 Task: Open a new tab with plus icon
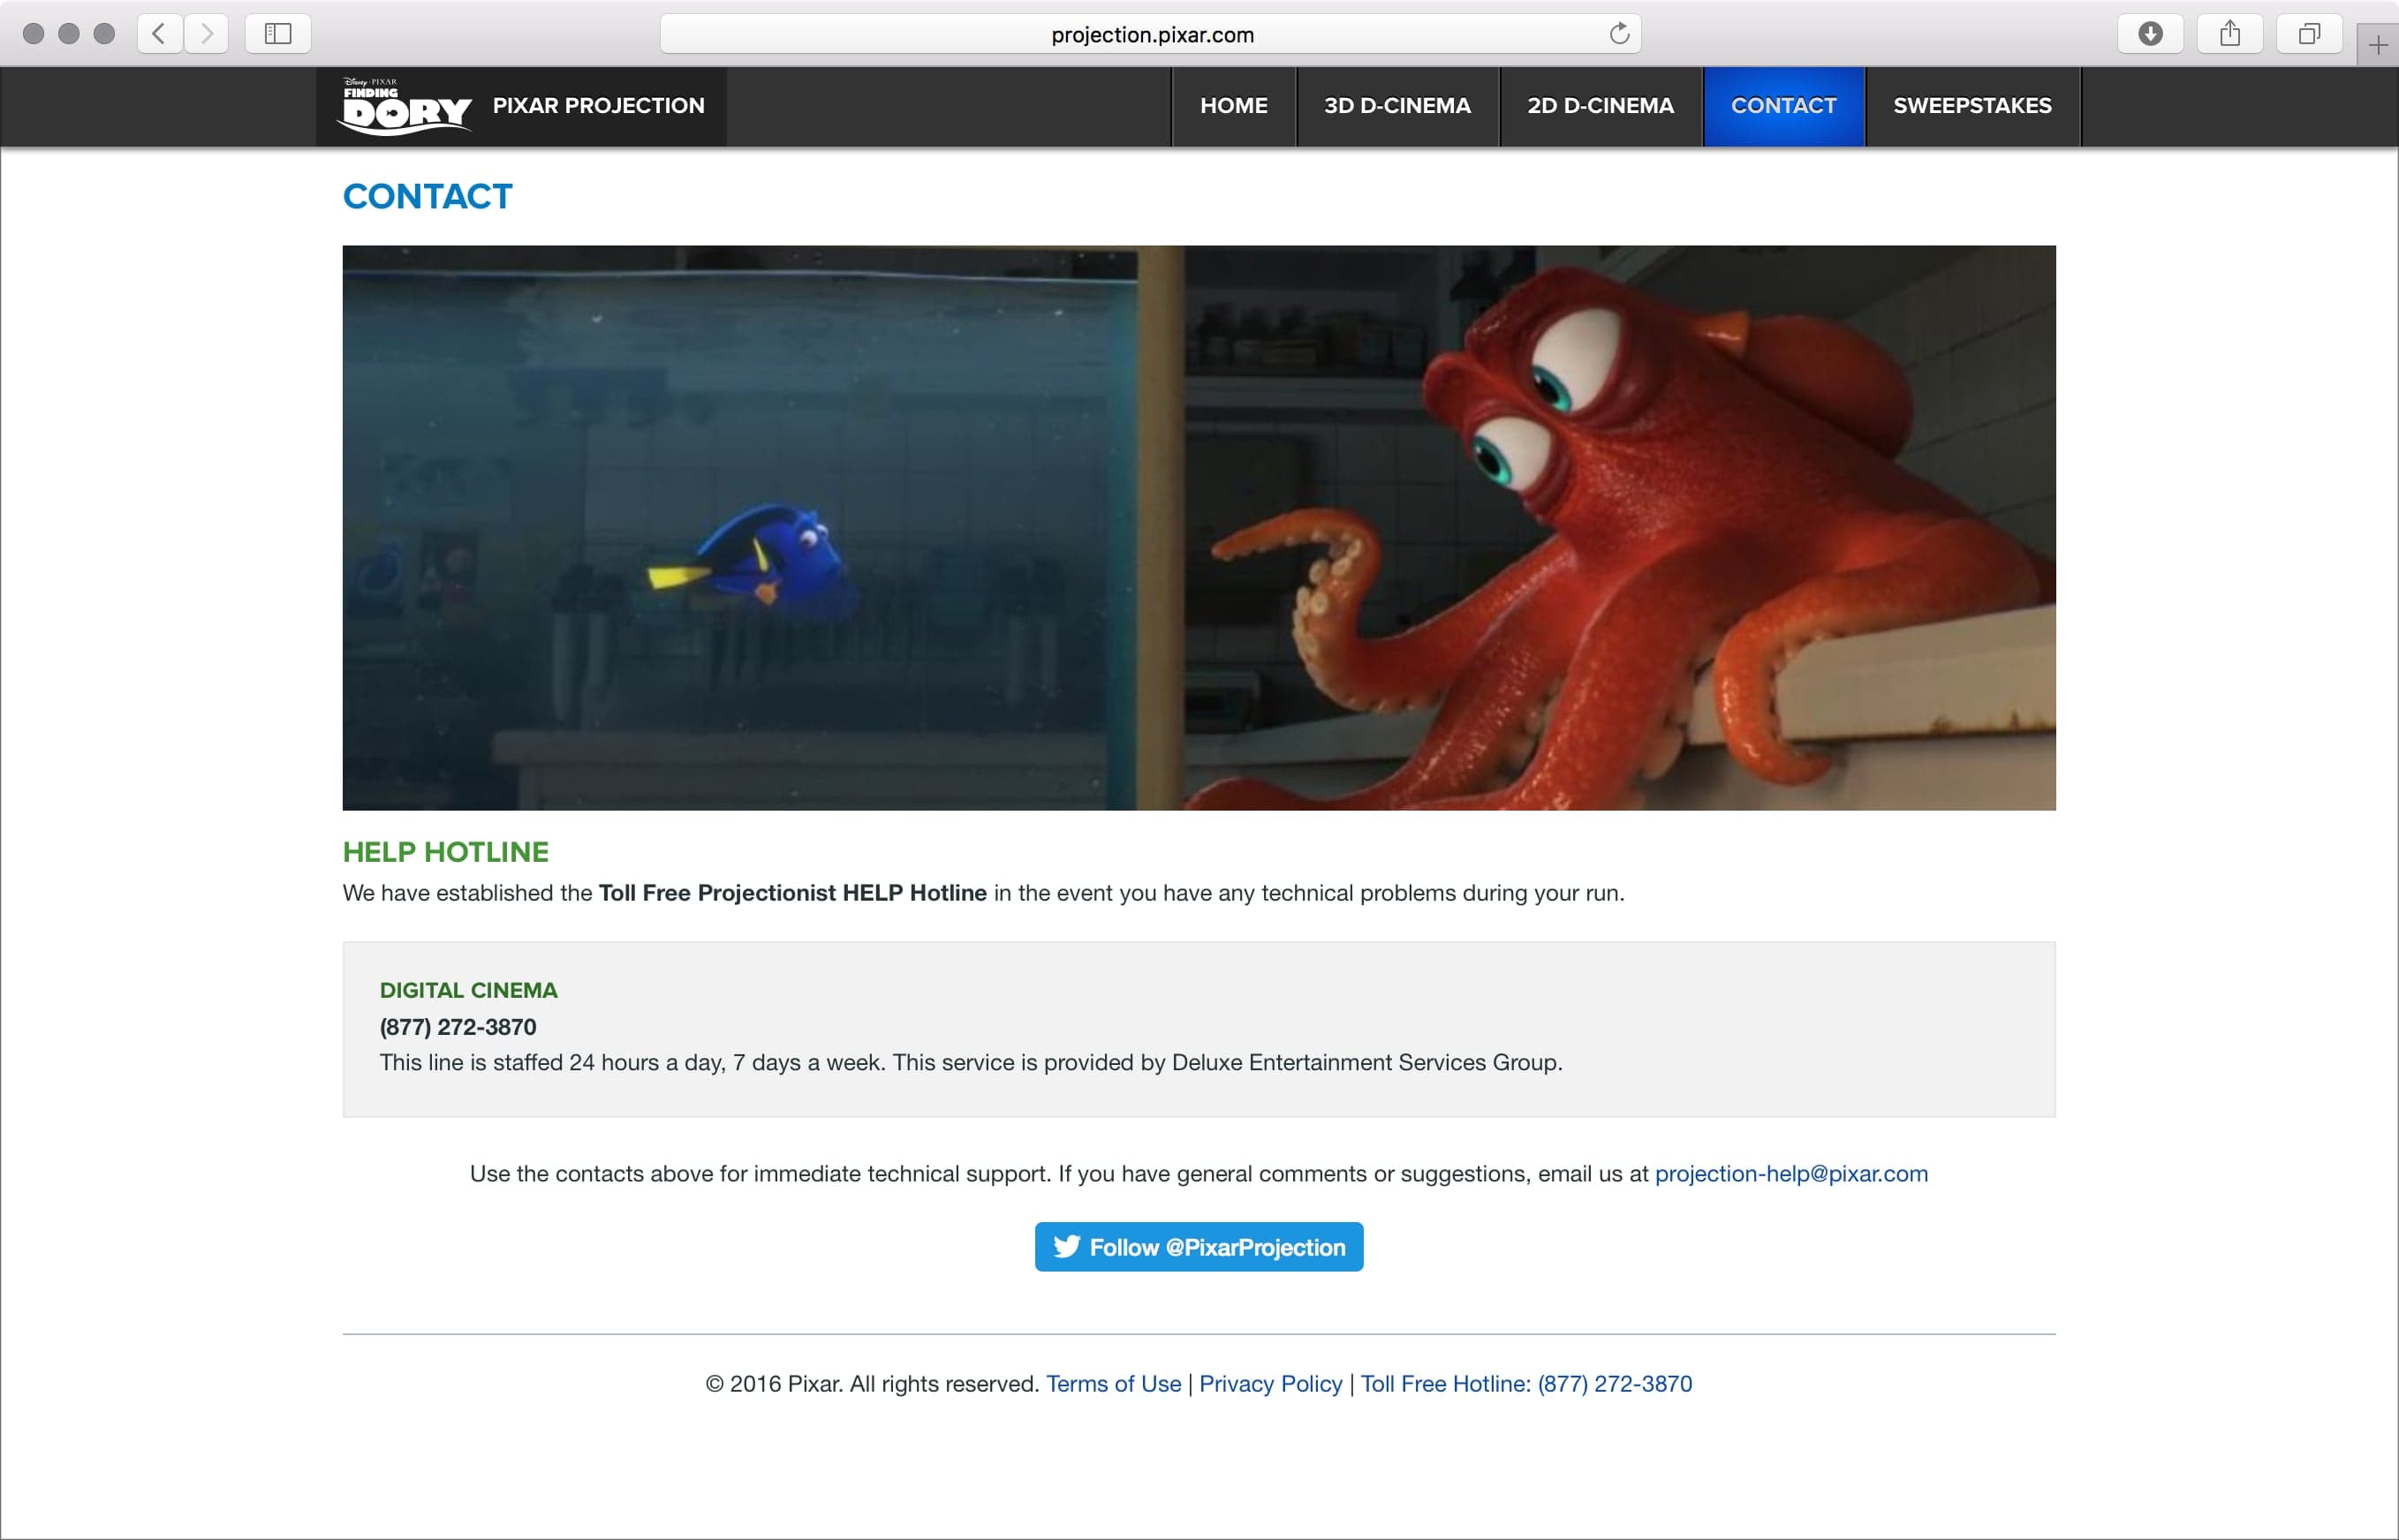(2378, 46)
